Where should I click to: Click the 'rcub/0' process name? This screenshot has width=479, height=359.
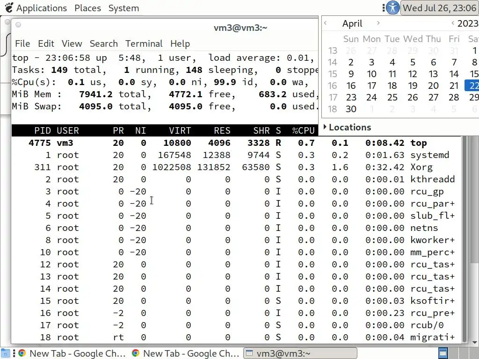coord(427,325)
